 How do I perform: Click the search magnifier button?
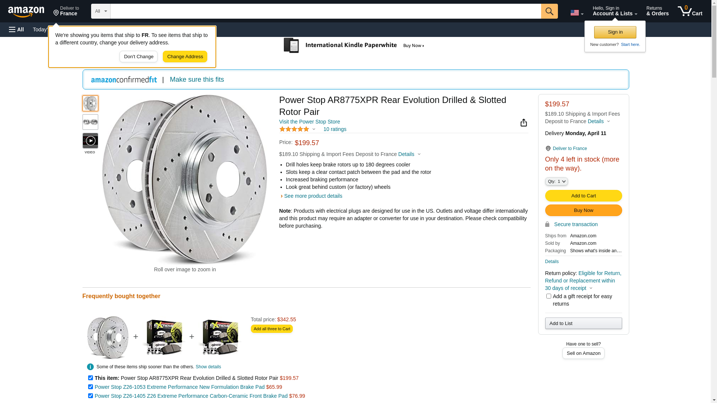pos(549,11)
